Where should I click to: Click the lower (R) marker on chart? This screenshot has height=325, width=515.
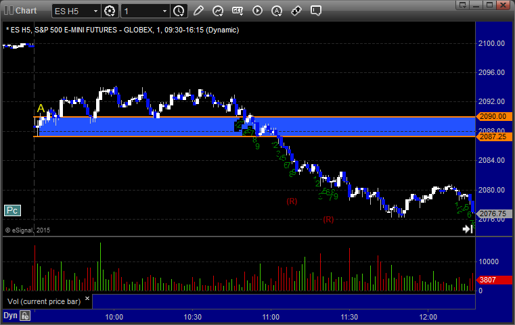point(328,220)
